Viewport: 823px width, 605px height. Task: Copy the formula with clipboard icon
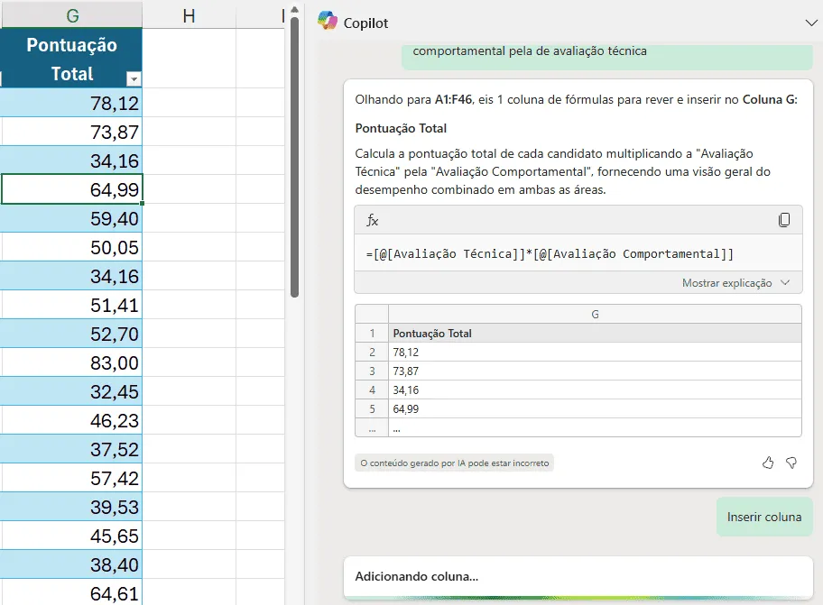click(x=783, y=220)
